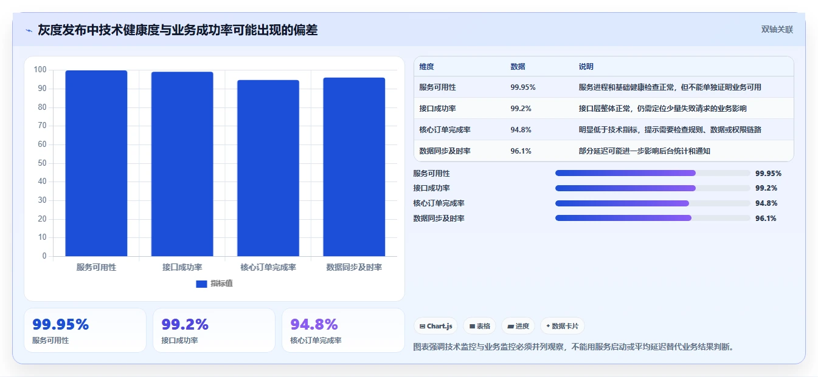The width and height of the screenshot is (818, 377).
Task: Open the 94.8% 核心订单完成率 data card
Action: 343,330
